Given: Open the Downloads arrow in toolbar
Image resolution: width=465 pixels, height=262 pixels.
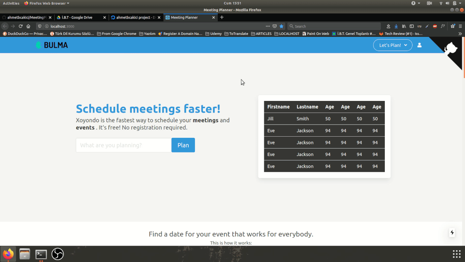Looking at the screenshot, I should (396, 26).
